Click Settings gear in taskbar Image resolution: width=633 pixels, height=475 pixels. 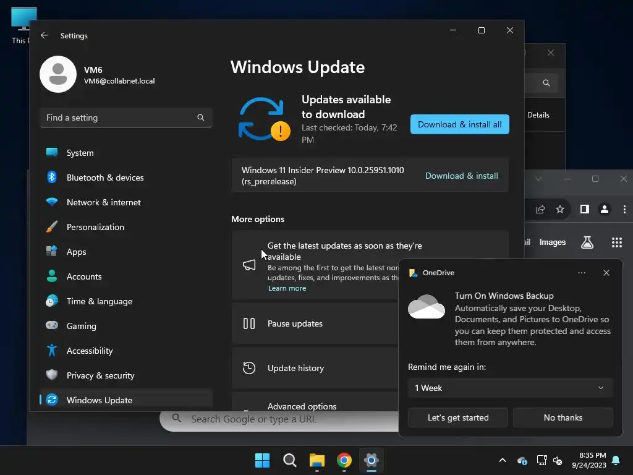(x=372, y=460)
